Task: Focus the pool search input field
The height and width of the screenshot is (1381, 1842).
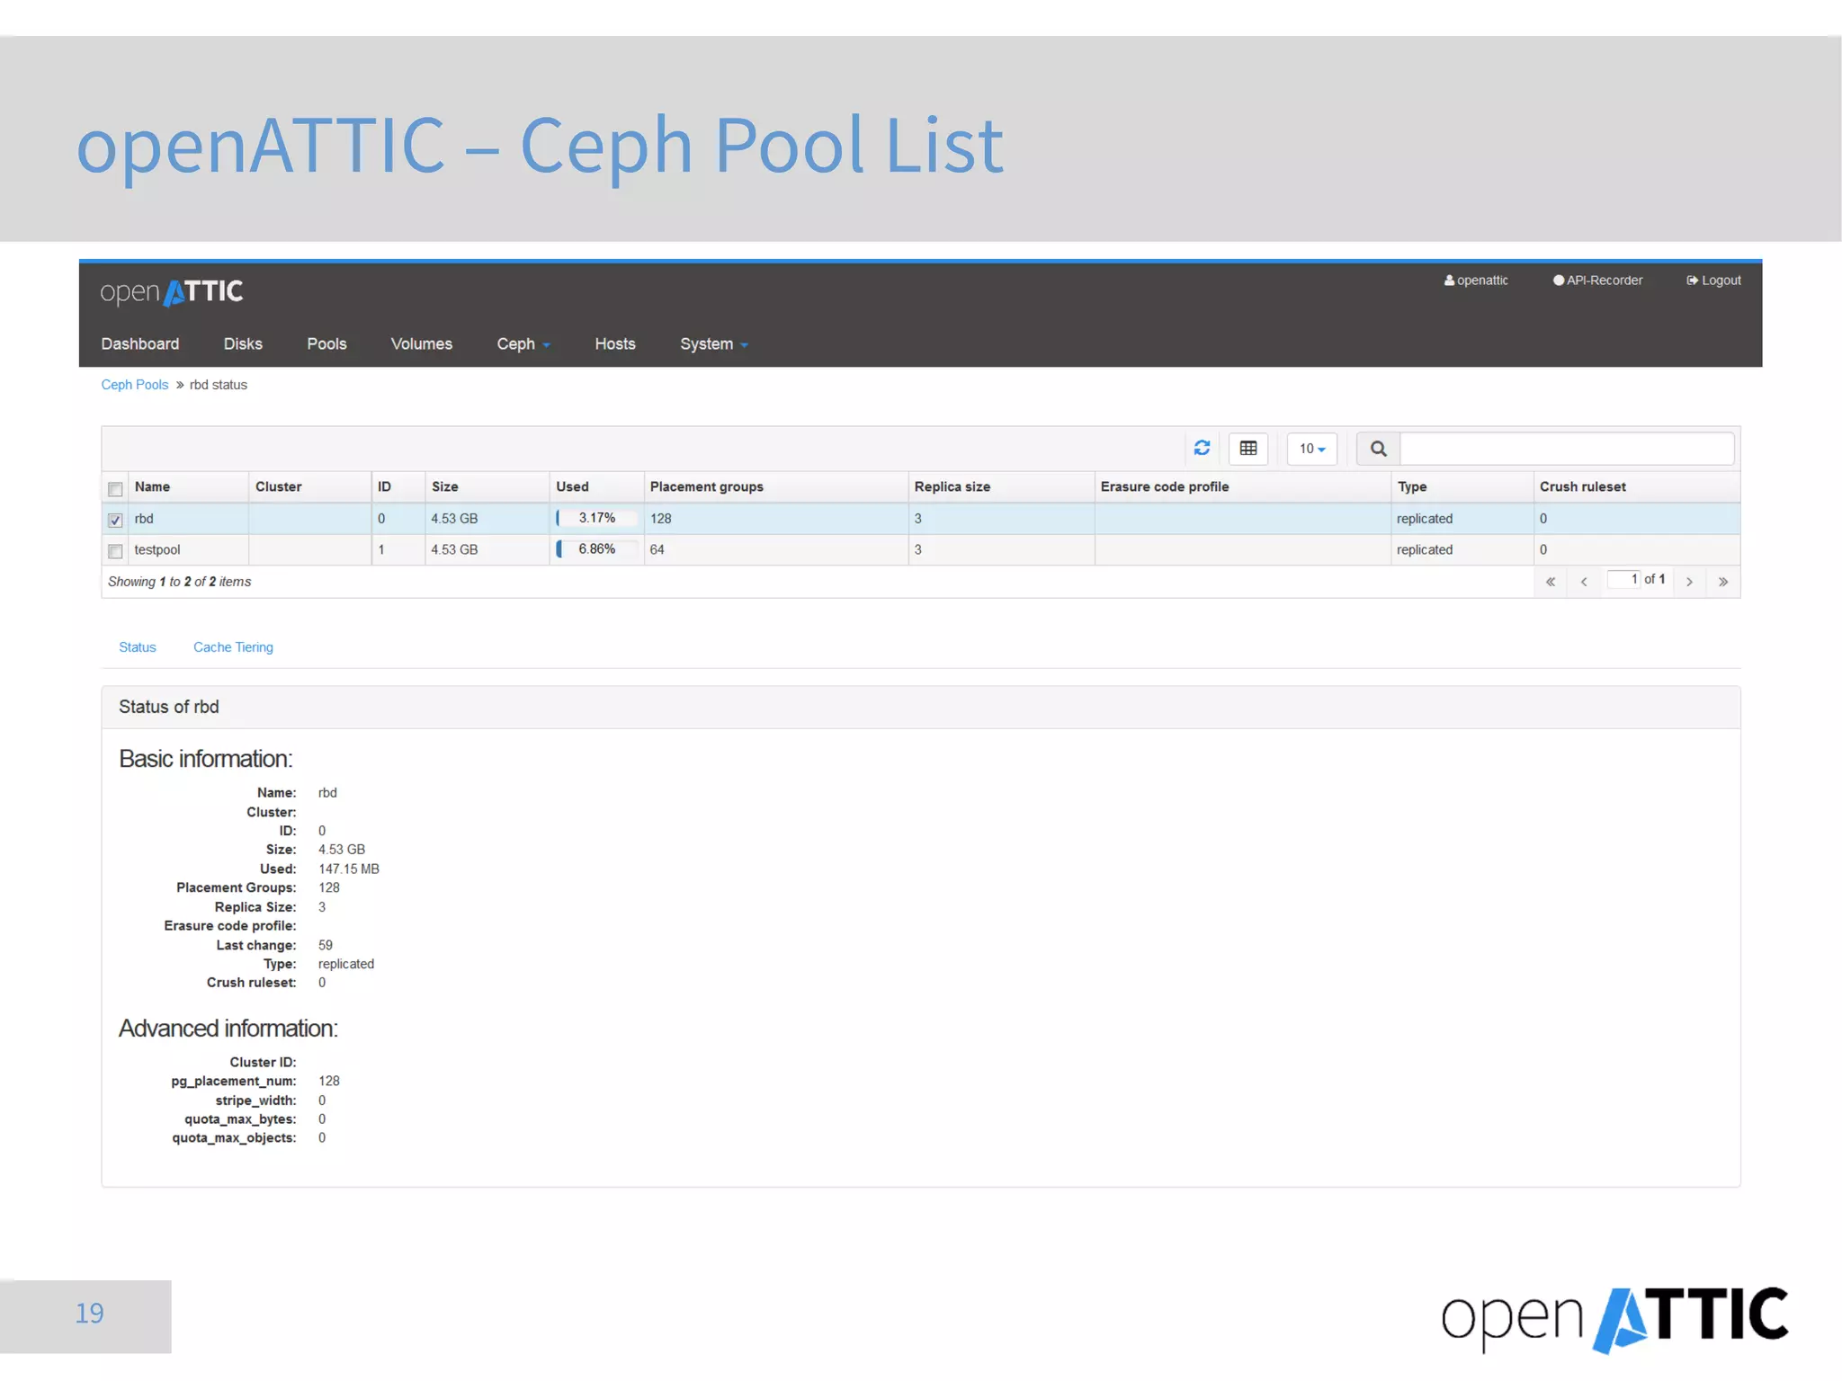Action: 1567,448
